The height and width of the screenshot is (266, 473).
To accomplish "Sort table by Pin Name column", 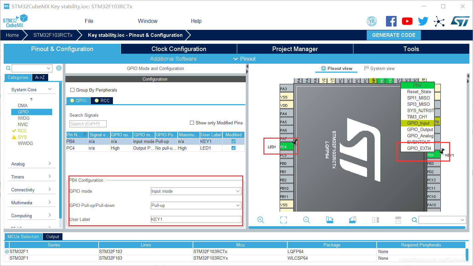I will click(x=77, y=135).
